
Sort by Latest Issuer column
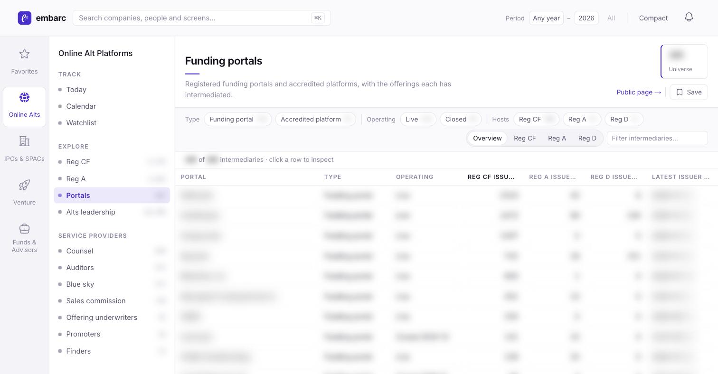pos(680,177)
